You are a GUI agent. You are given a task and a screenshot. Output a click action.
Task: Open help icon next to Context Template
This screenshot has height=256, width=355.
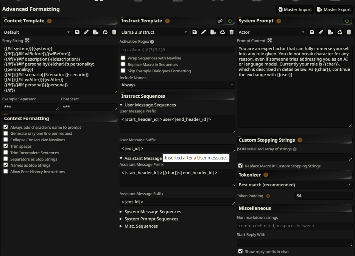click(49, 21)
